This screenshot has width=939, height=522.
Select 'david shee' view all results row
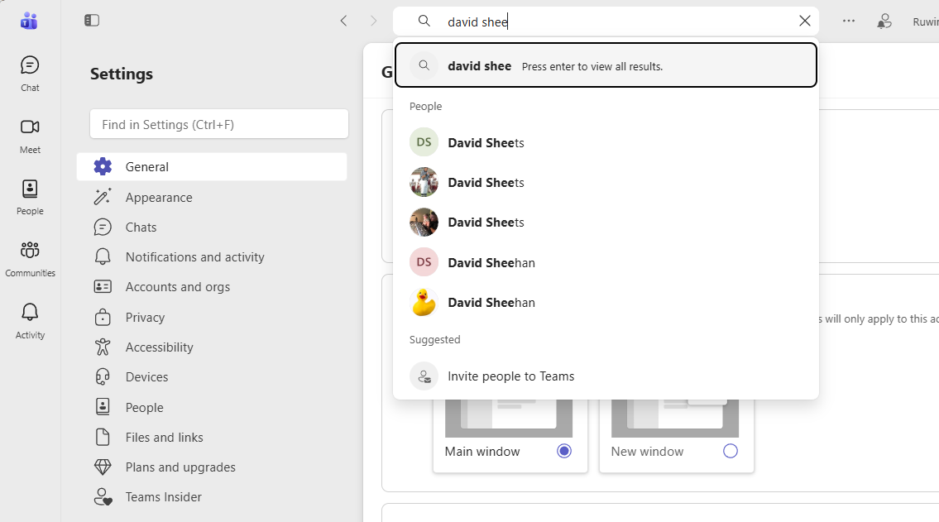[606, 65]
